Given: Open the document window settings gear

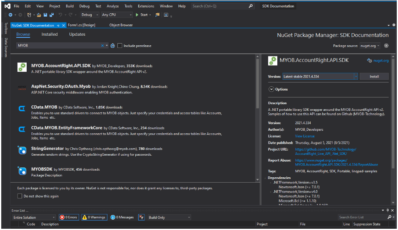Looking at the screenshot, I should (x=394, y=25).
